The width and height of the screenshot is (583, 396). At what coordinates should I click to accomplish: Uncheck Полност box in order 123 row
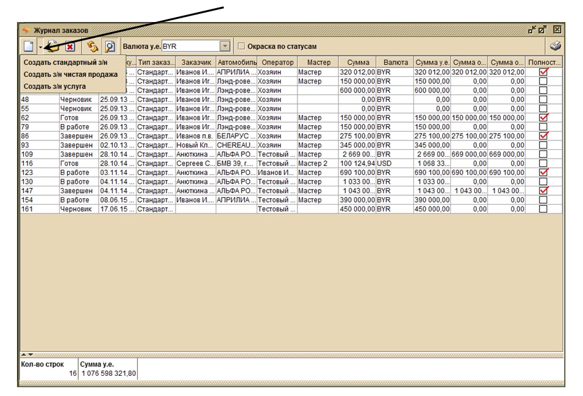[x=543, y=173]
